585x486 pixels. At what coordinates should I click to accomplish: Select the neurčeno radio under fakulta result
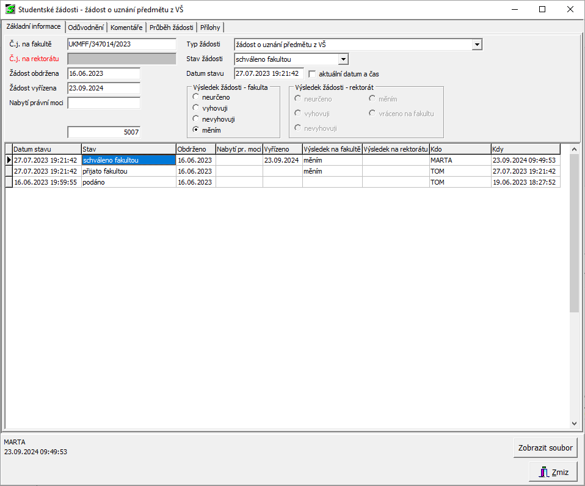(196, 97)
